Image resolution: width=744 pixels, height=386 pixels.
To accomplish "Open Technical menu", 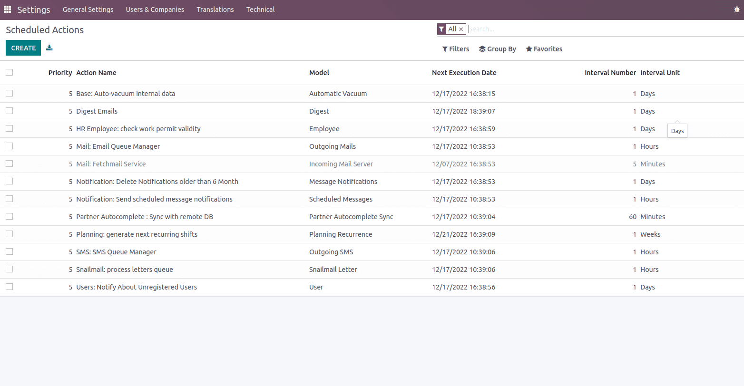I will (261, 10).
